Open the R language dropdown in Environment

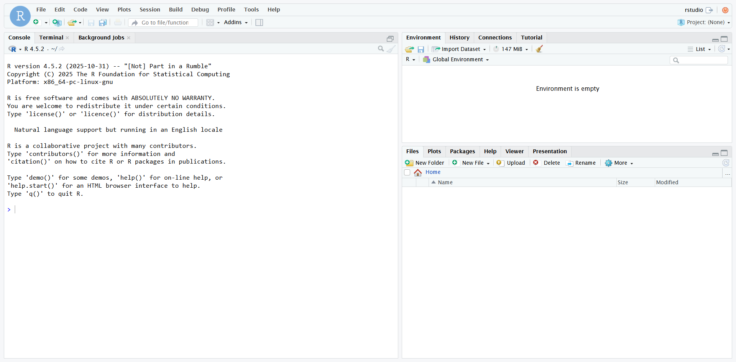click(411, 59)
